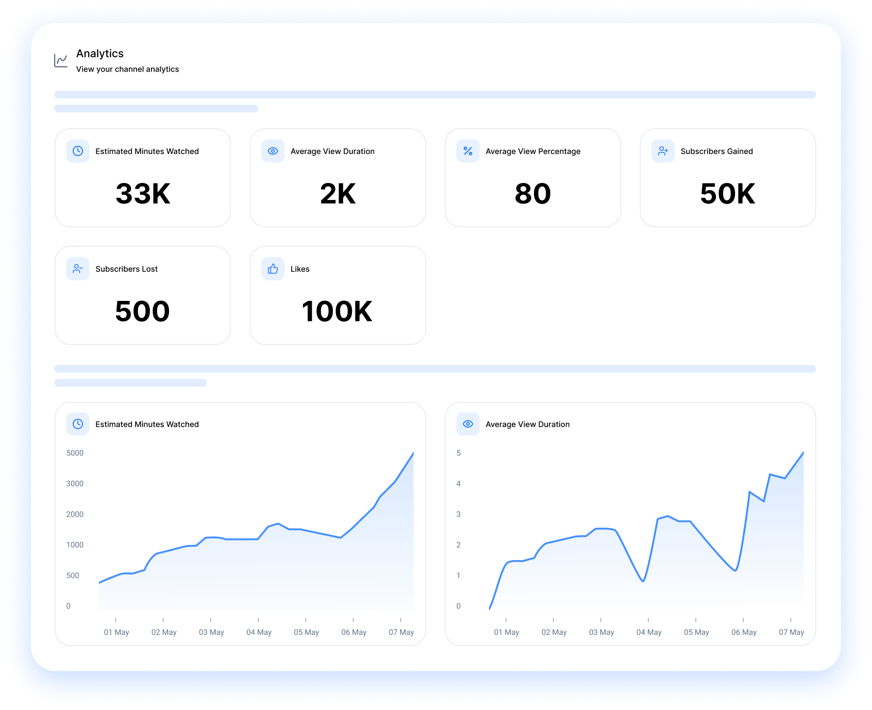Click the 07 May label in minutes watched chart
872x710 pixels.
click(401, 632)
